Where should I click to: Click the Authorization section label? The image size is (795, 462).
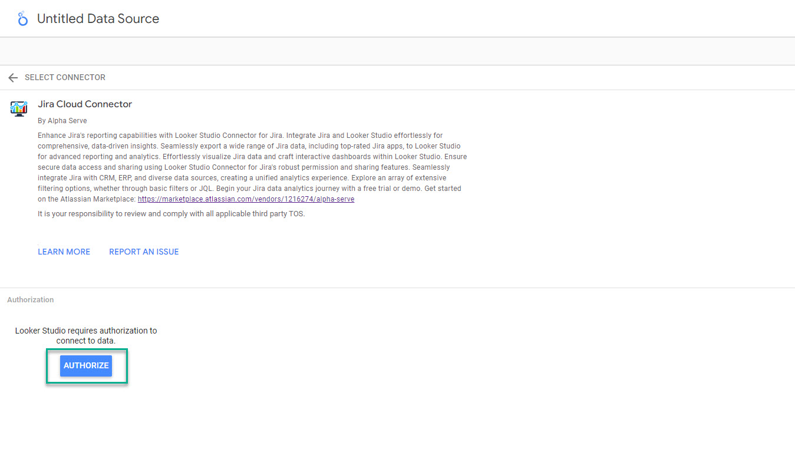[x=30, y=300]
